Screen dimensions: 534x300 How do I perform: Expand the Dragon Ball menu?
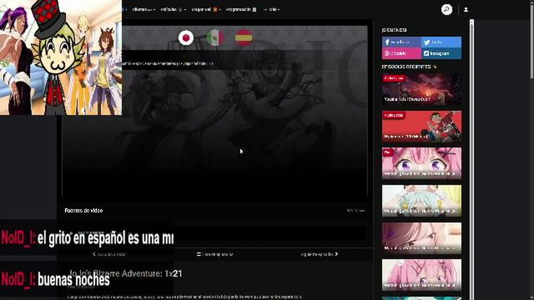click(206, 10)
